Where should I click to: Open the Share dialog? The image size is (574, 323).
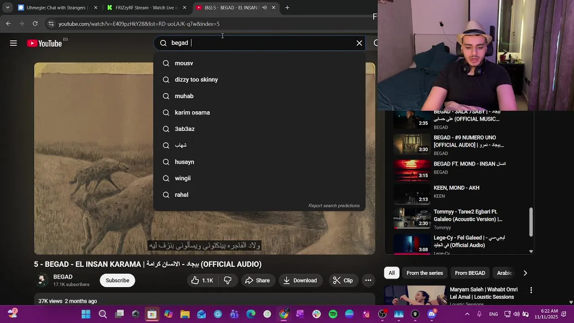point(257,280)
